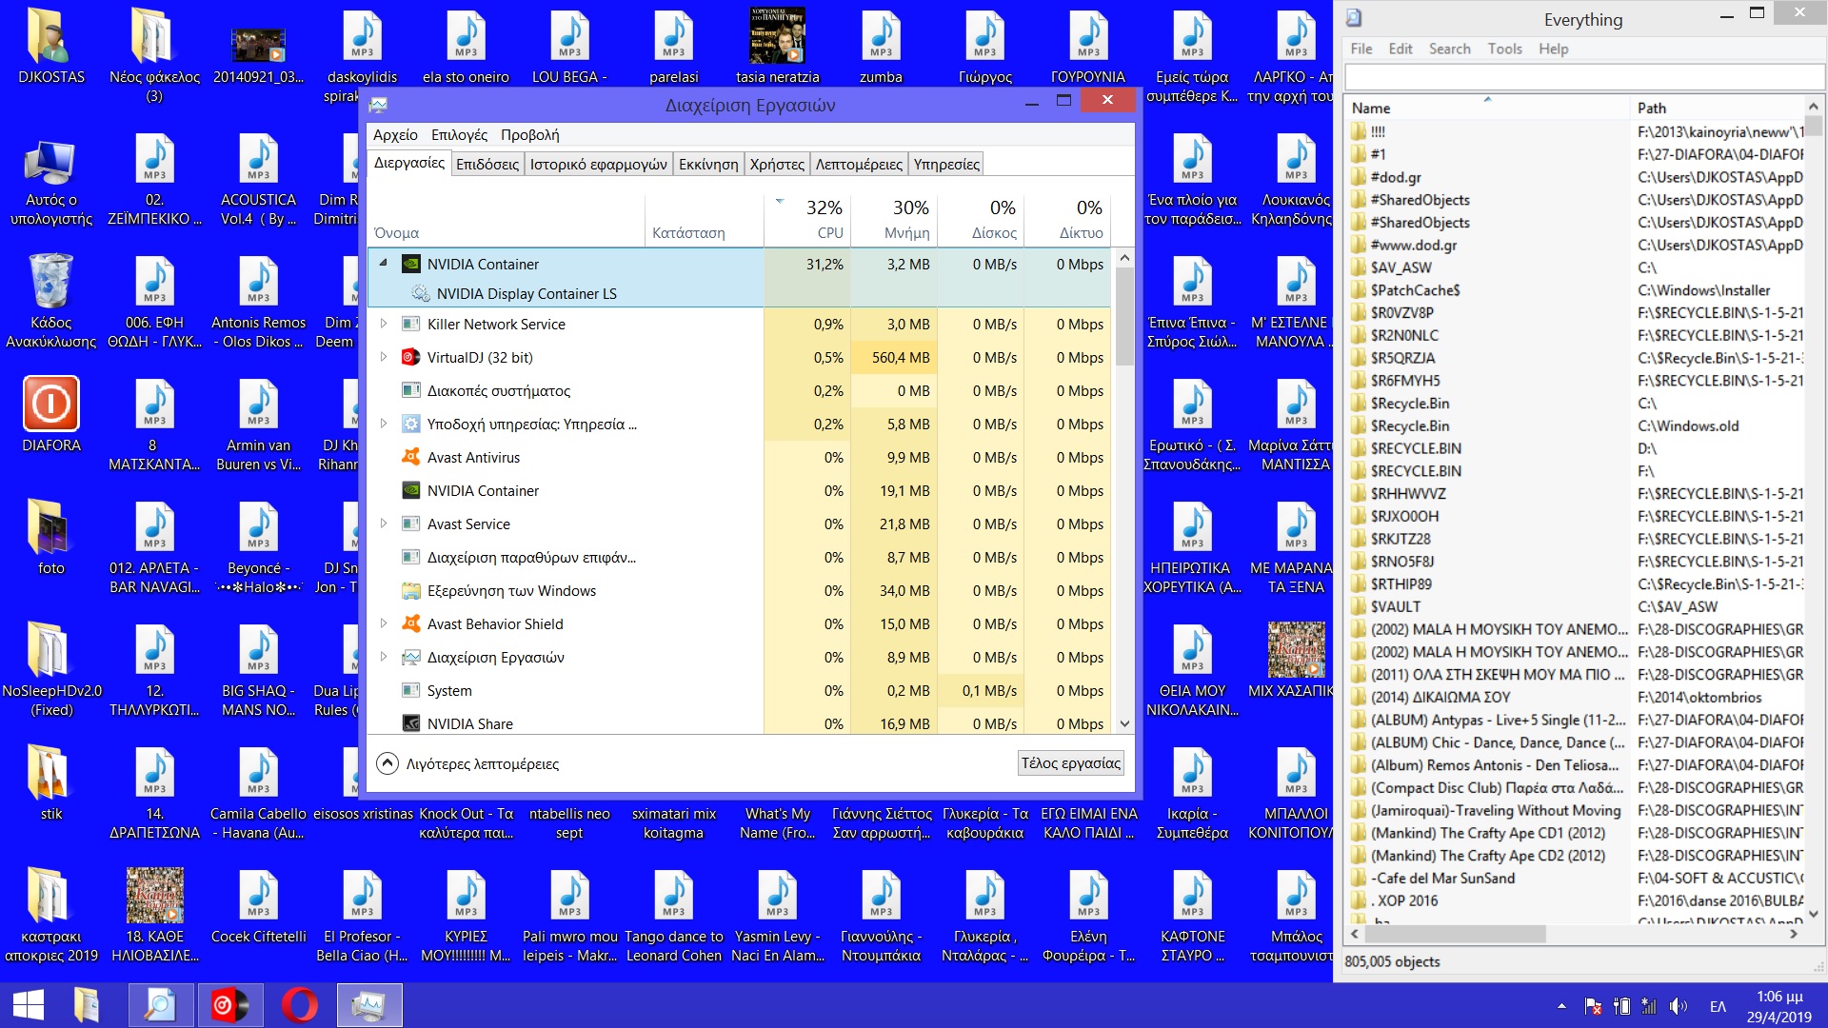The width and height of the screenshot is (1828, 1028).
Task: Click the Windows Start button
Action: 29,1005
